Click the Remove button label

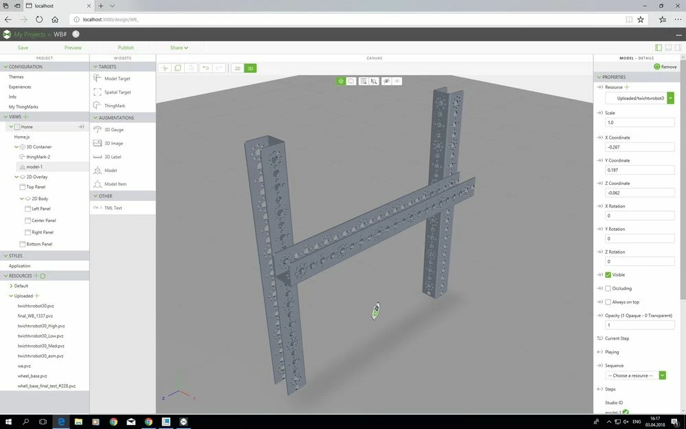click(x=669, y=67)
